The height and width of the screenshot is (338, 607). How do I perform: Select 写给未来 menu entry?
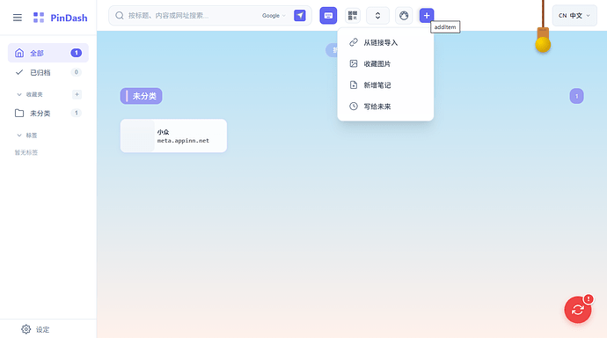(385, 107)
